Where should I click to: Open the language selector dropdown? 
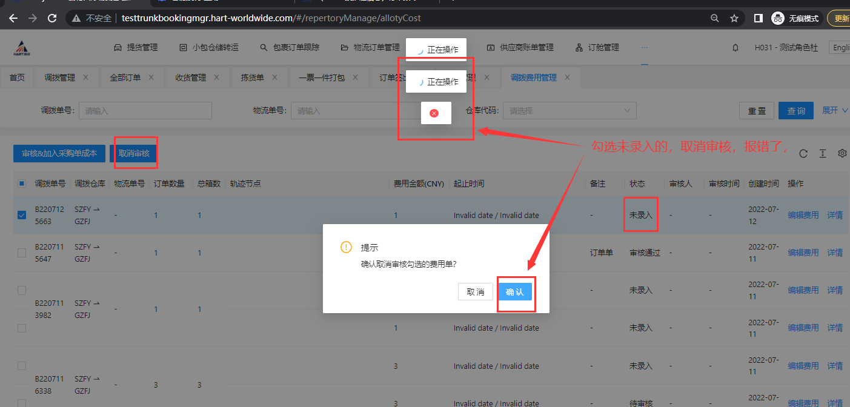point(841,47)
